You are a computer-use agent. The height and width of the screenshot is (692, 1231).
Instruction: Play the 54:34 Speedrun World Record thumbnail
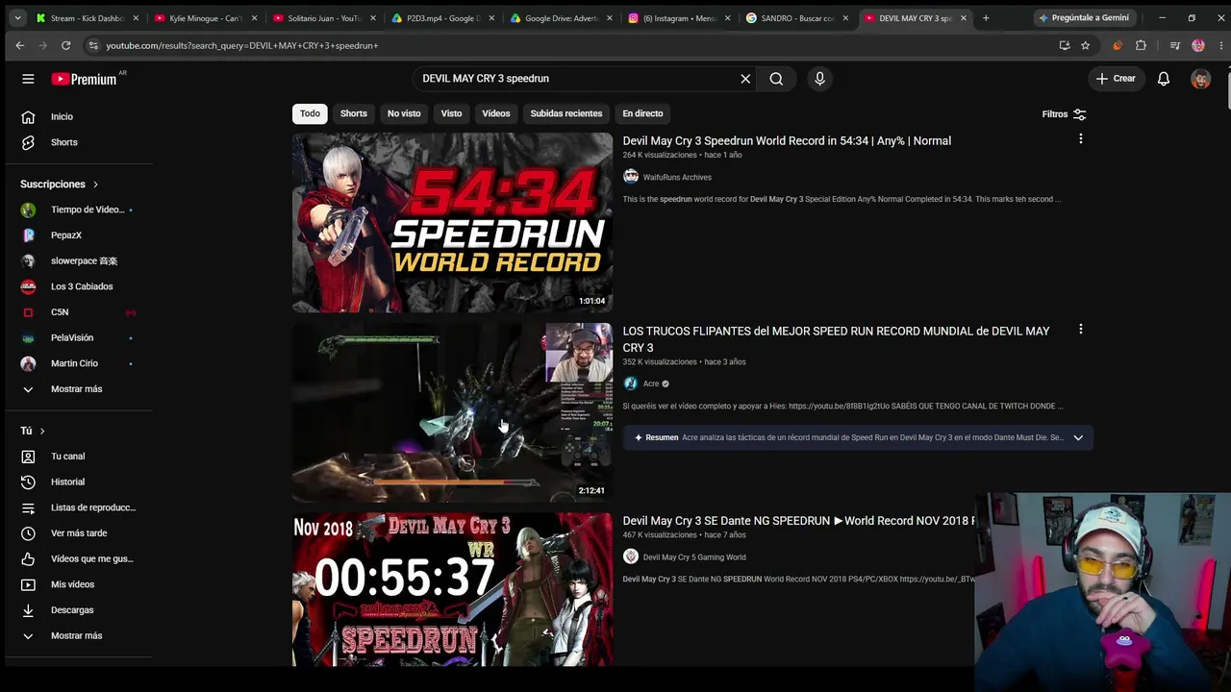click(x=452, y=222)
